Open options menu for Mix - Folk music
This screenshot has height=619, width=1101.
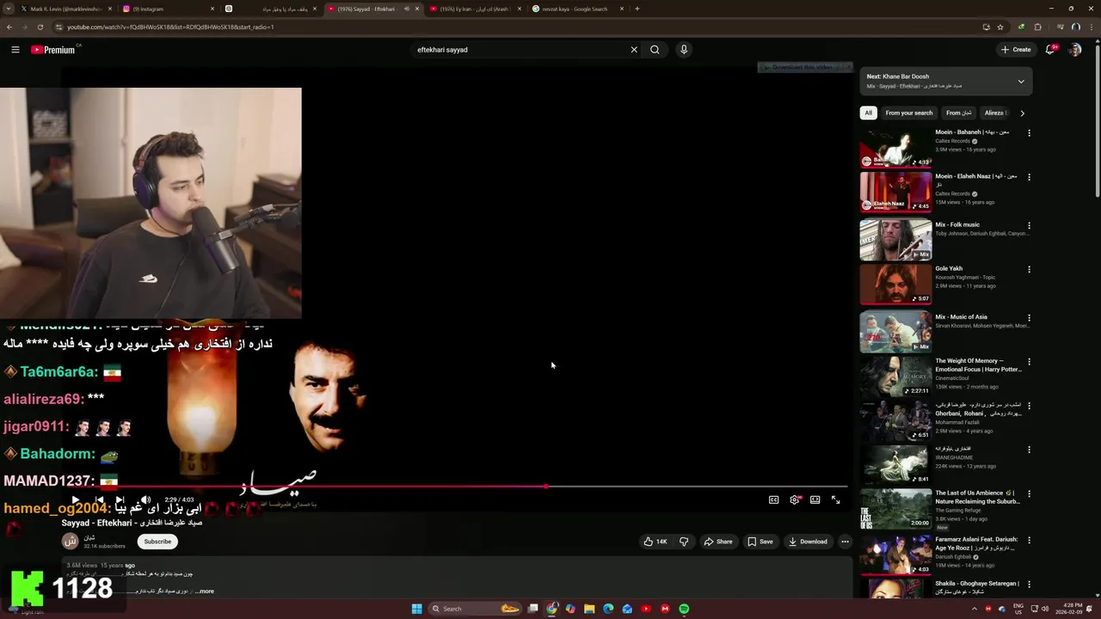1029,225
